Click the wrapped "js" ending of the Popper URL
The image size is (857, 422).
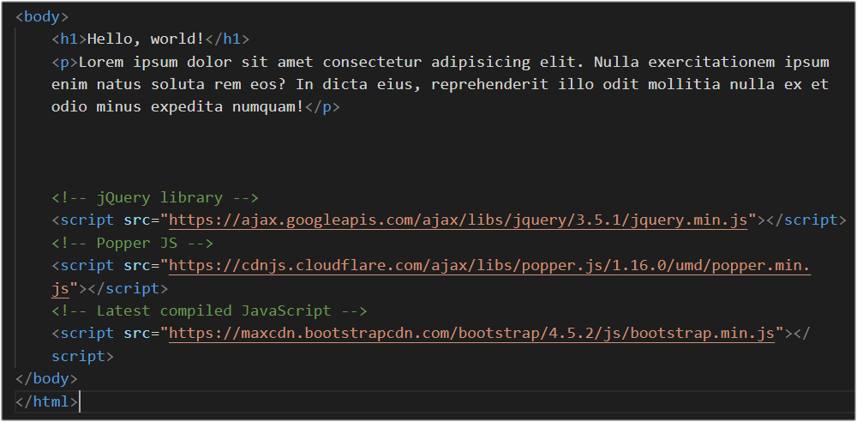(61, 288)
